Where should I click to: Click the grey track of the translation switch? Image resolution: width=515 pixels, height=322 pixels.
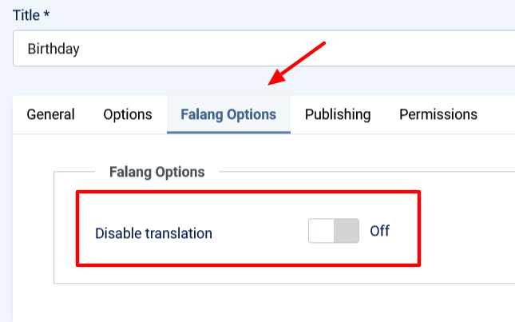(347, 232)
